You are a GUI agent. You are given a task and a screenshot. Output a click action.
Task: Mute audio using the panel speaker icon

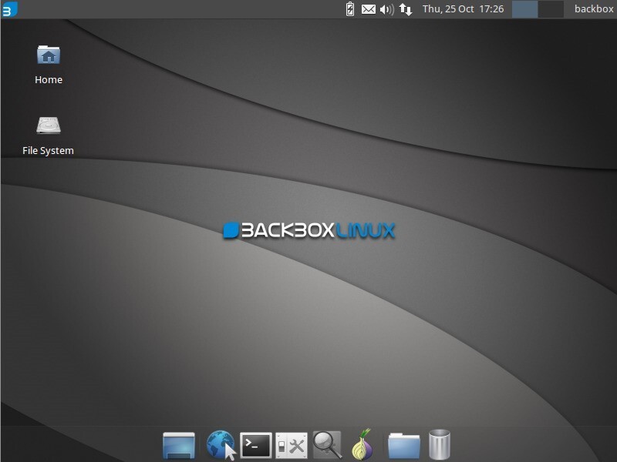(x=386, y=9)
